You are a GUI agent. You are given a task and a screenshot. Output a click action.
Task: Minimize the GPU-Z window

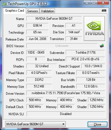click(87, 2)
